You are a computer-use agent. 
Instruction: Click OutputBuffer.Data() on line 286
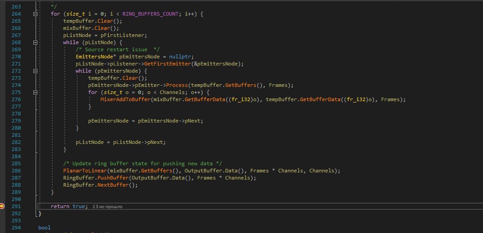(214, 171)
